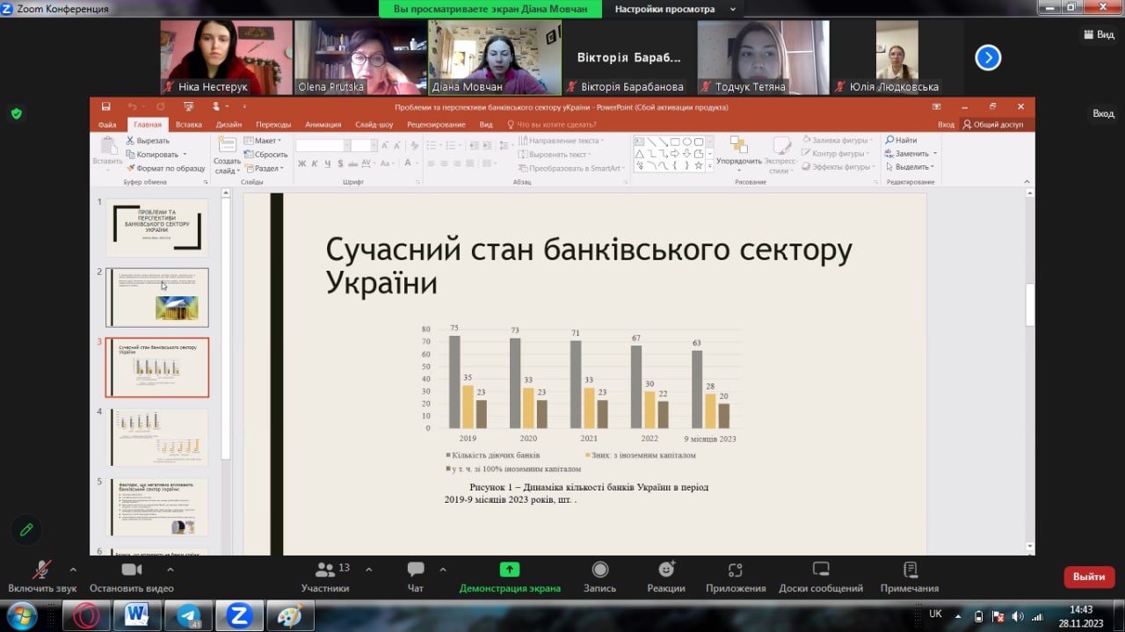Open Доски сообщений whiteboards
The width and height of the screenshot is (1125, 632).
click(x=820, y=576)
